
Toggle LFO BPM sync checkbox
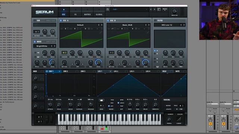[118, 100]
